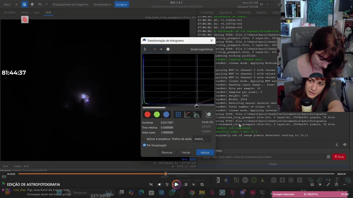Image resolution: width=353 pixels, height=198 pixels.
Task: Click the horizontal scrollbar under the histogram
Action: [154, 108]
